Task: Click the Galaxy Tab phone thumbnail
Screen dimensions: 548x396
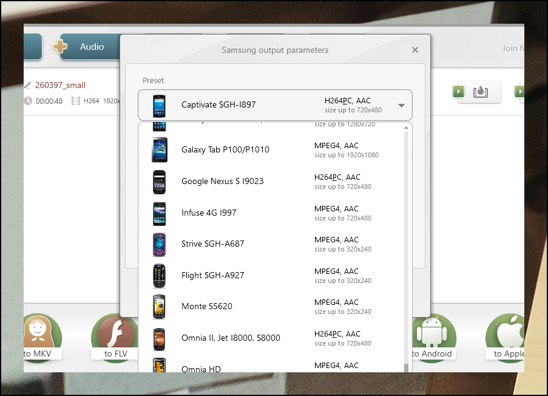Action: click(x=160, y=150)
